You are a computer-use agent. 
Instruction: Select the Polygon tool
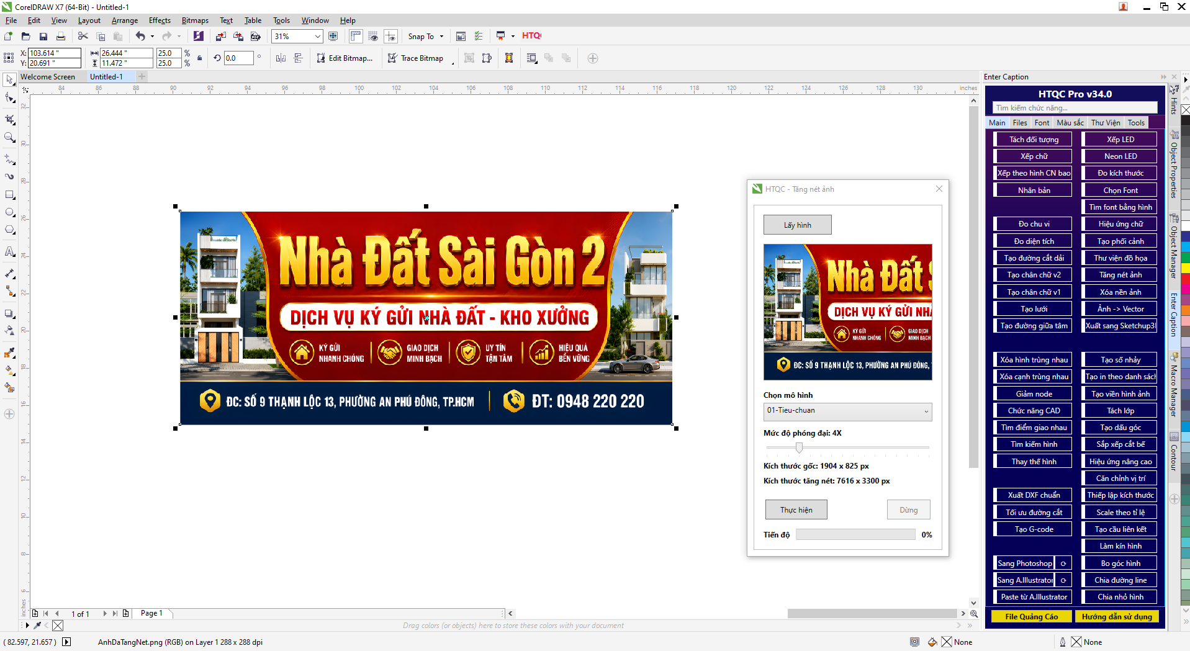(x=9, y=230)
